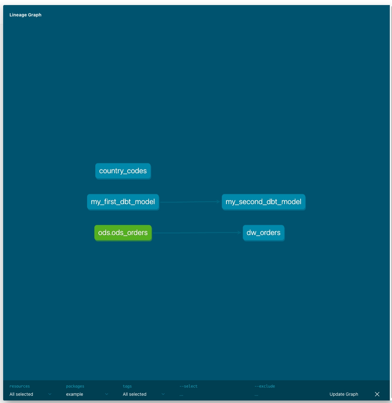Click the tags All selected value
This screenshot has height=403, width=392.
click(135, 394)
